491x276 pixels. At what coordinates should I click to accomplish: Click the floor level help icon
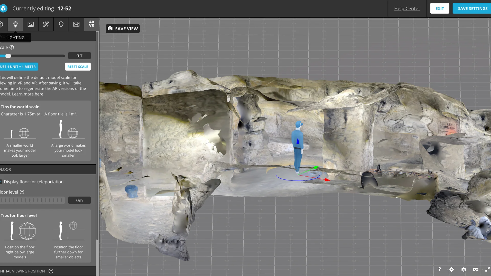(x=22, y=192)
